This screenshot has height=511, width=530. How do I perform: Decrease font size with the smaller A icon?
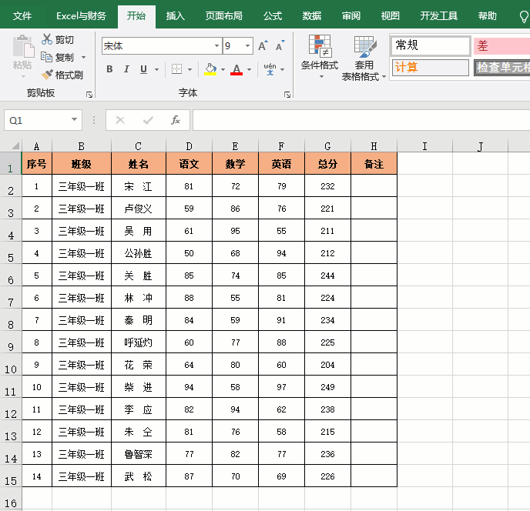[x=280, y=45]
